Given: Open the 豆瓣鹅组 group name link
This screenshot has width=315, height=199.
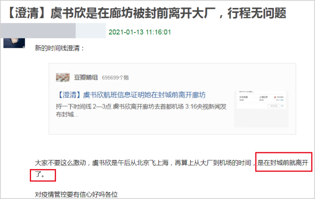Looking at the screenshot, I should point(86,78).
